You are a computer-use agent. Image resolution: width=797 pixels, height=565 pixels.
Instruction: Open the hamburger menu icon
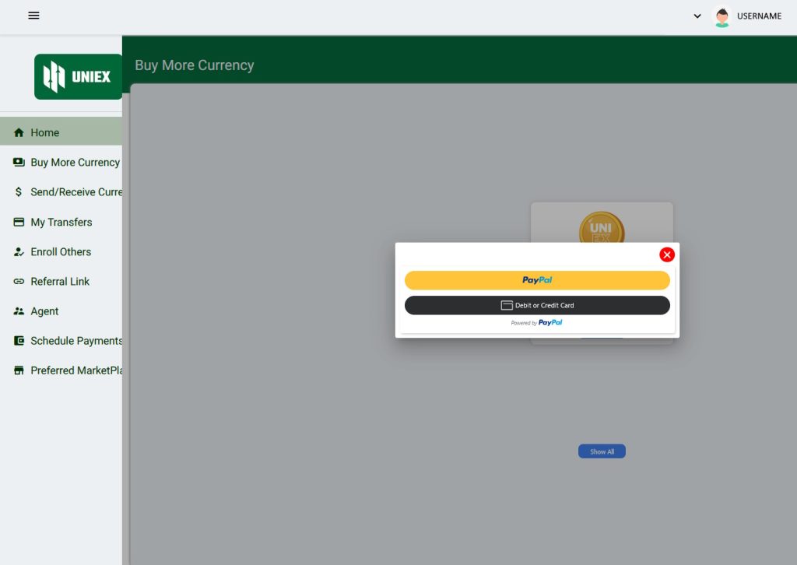point(33,16)
